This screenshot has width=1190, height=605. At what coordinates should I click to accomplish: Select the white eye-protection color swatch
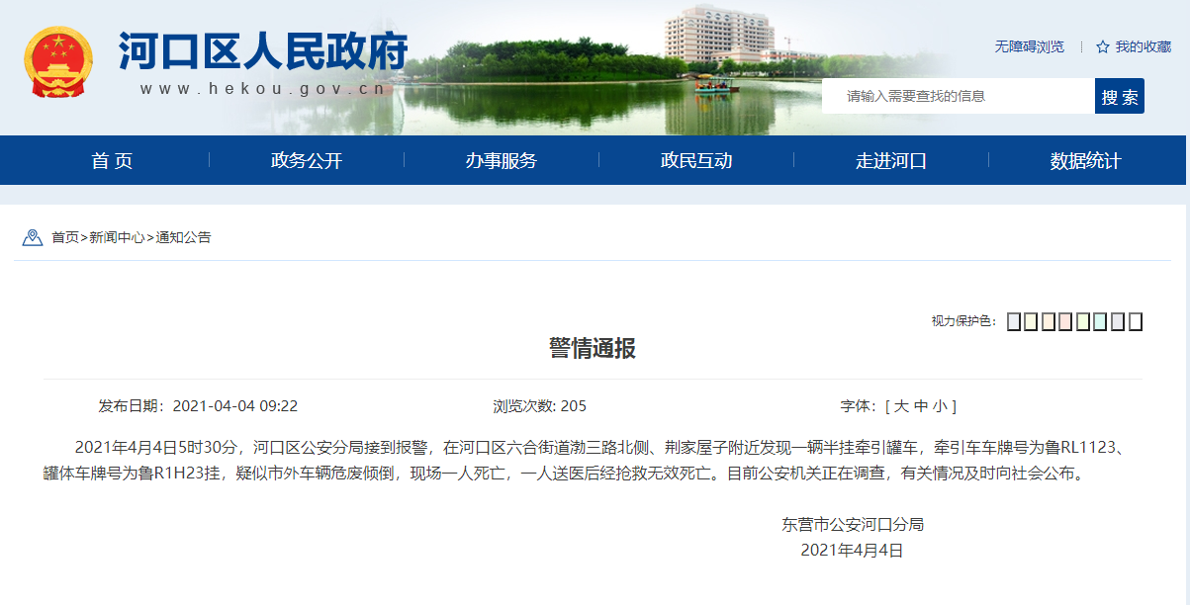click(x=1135, y=321)
